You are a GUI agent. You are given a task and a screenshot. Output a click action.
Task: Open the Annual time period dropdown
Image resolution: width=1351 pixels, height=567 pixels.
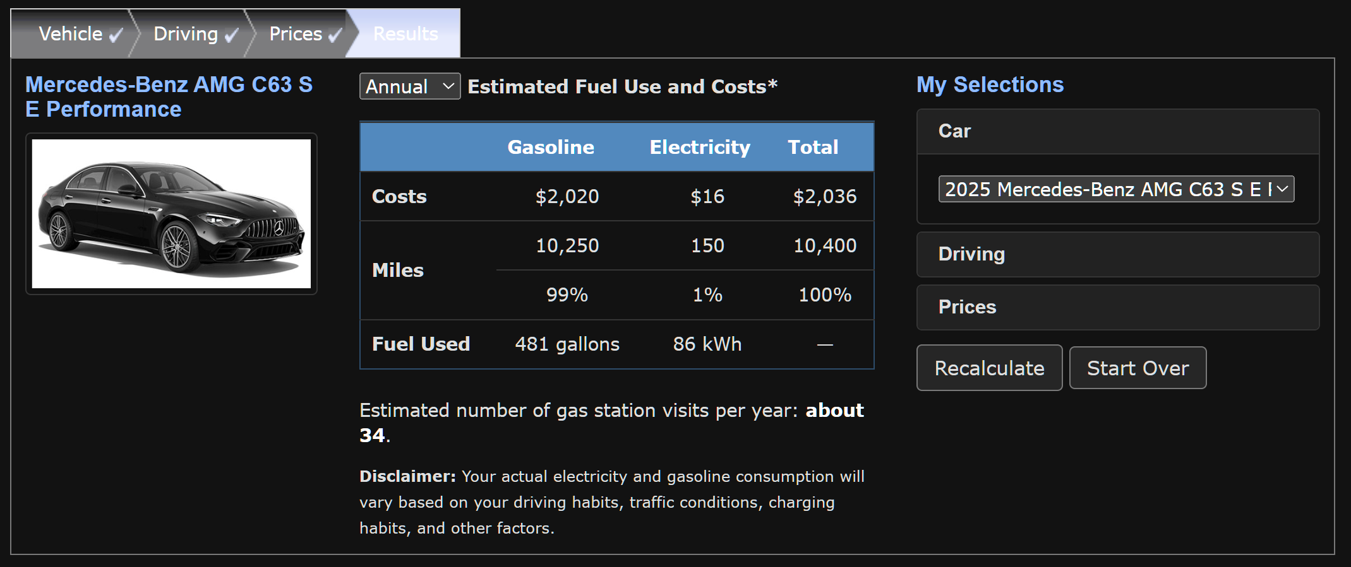point(410,86)
